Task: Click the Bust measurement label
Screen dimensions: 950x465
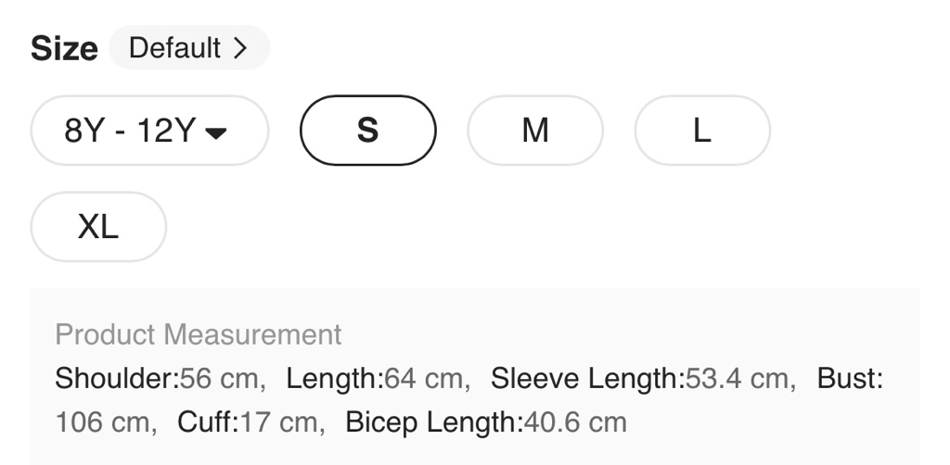Action: [850, 379]
